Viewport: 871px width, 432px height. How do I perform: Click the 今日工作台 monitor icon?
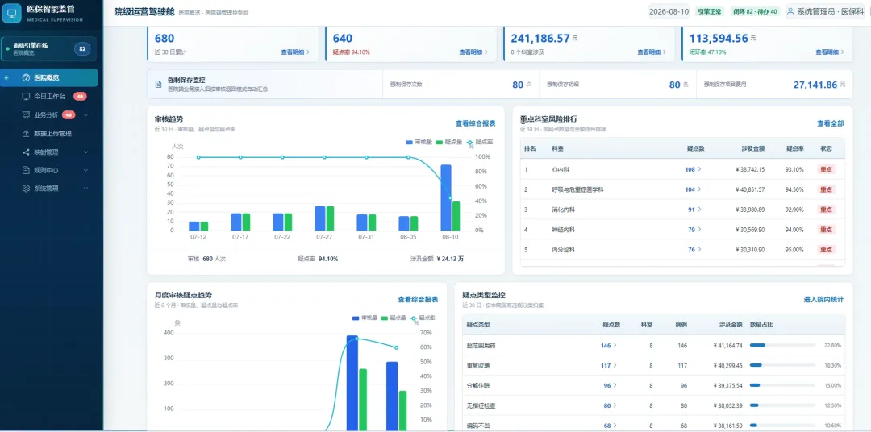point(26,96)
